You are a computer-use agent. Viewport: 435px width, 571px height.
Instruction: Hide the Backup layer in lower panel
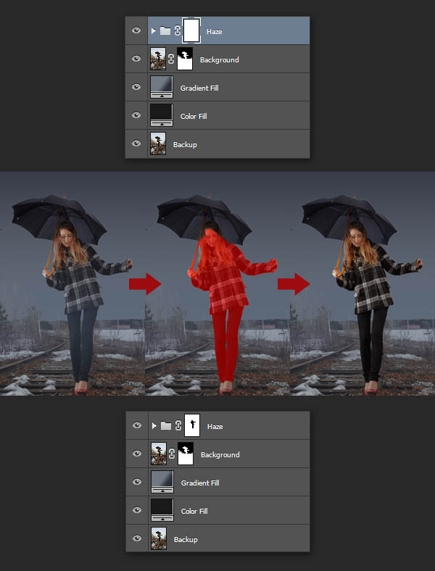point(136,539)
